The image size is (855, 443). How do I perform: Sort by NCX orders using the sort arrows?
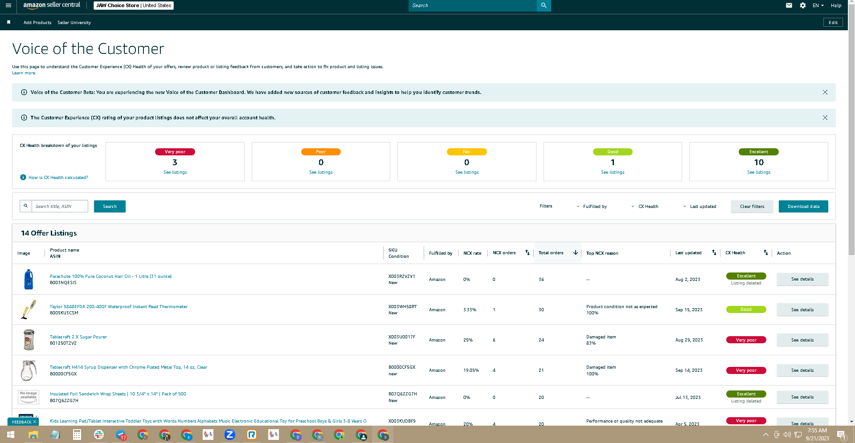pyautogui.click(x=528, y=252)
